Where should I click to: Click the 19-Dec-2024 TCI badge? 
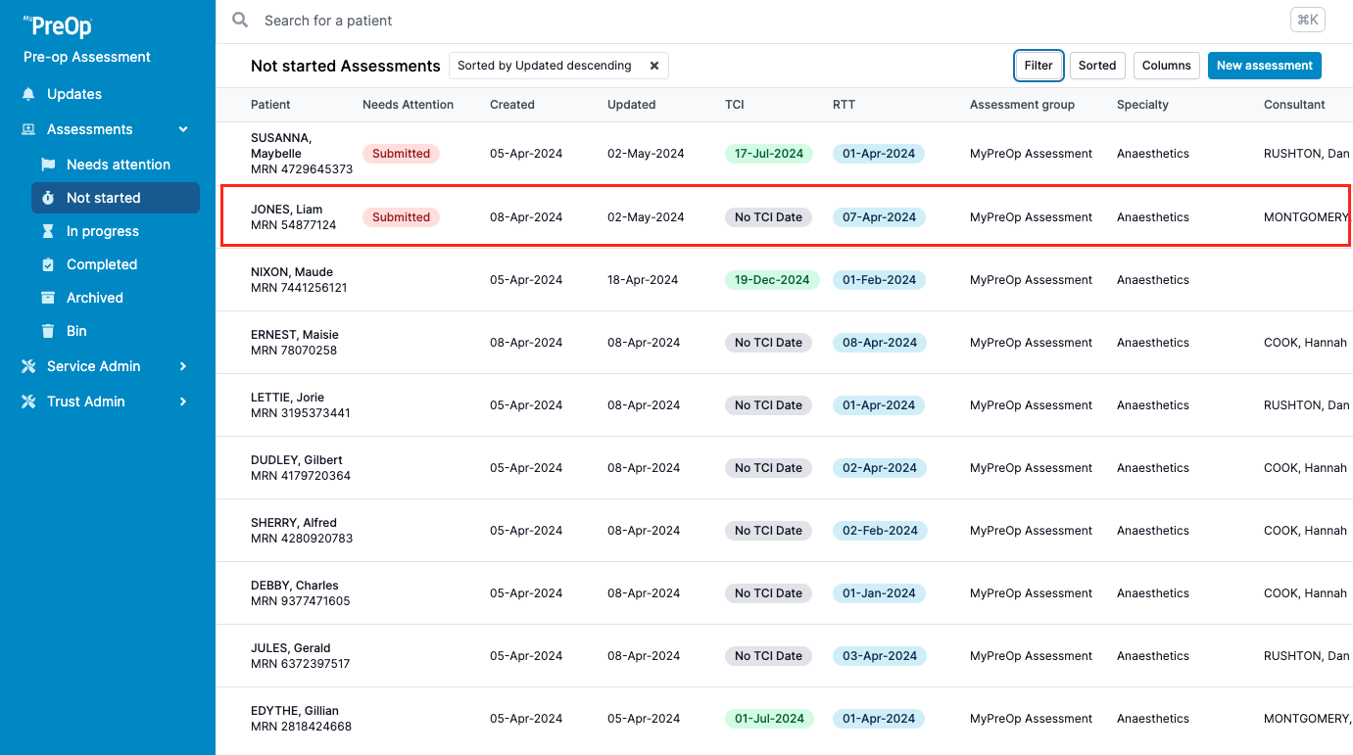coord(772,280)
